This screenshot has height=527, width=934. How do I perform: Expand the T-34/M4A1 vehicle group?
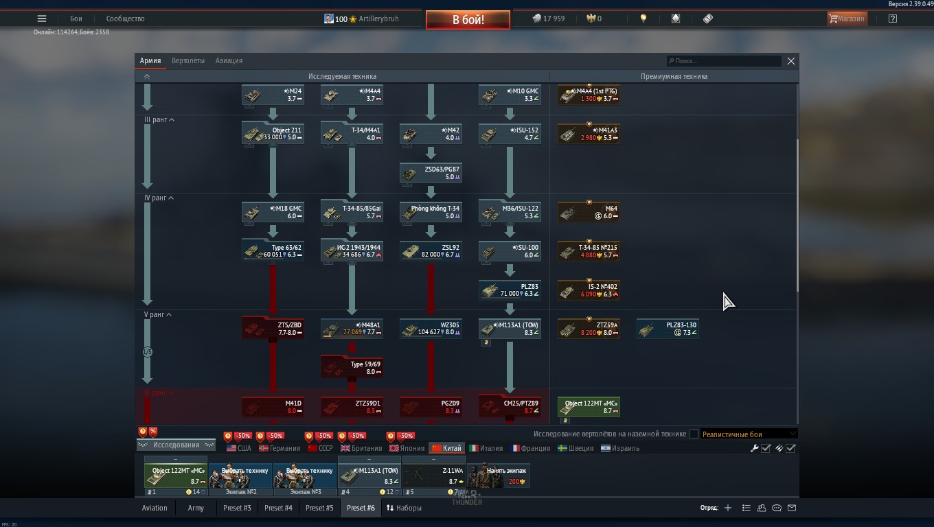(352, 134)
